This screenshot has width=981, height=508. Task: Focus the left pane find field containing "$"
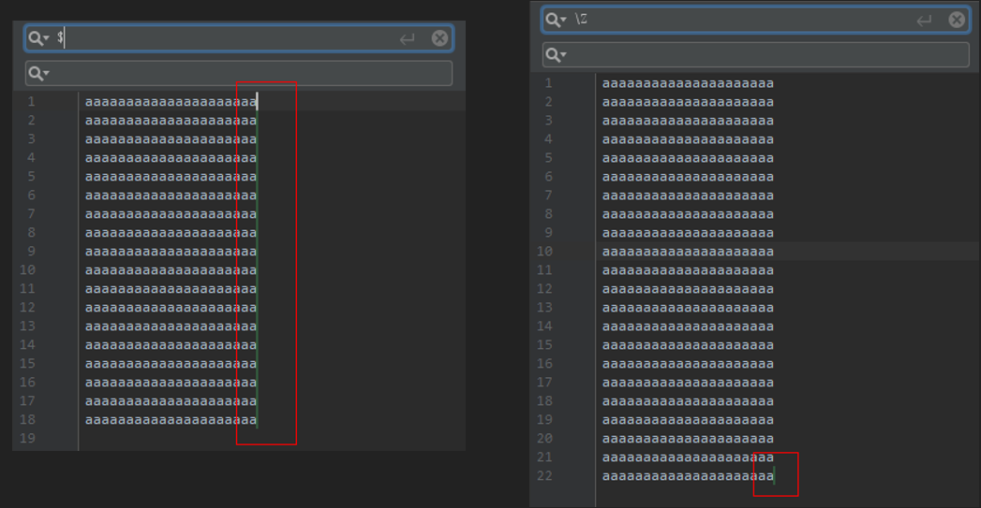238,38
